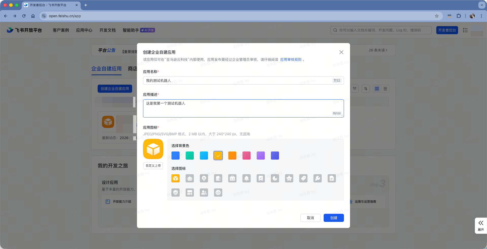Bookmark this page with the star icon
This screenshot has width=487, height=249.
coord(437,16)
